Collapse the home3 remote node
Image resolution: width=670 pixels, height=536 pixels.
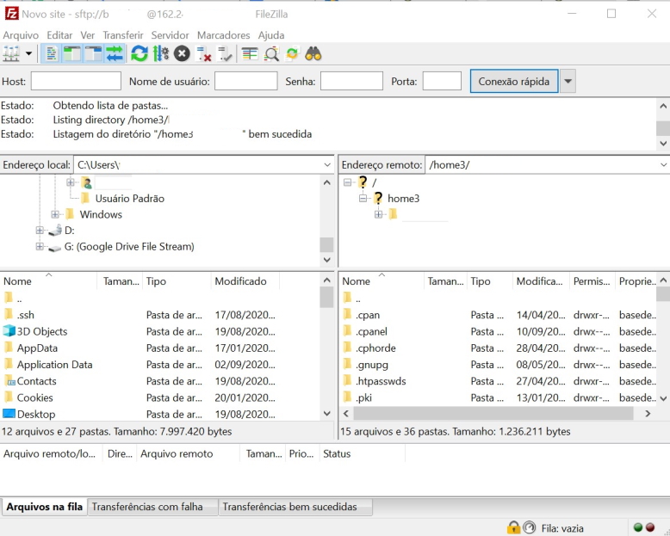(363, 199)
